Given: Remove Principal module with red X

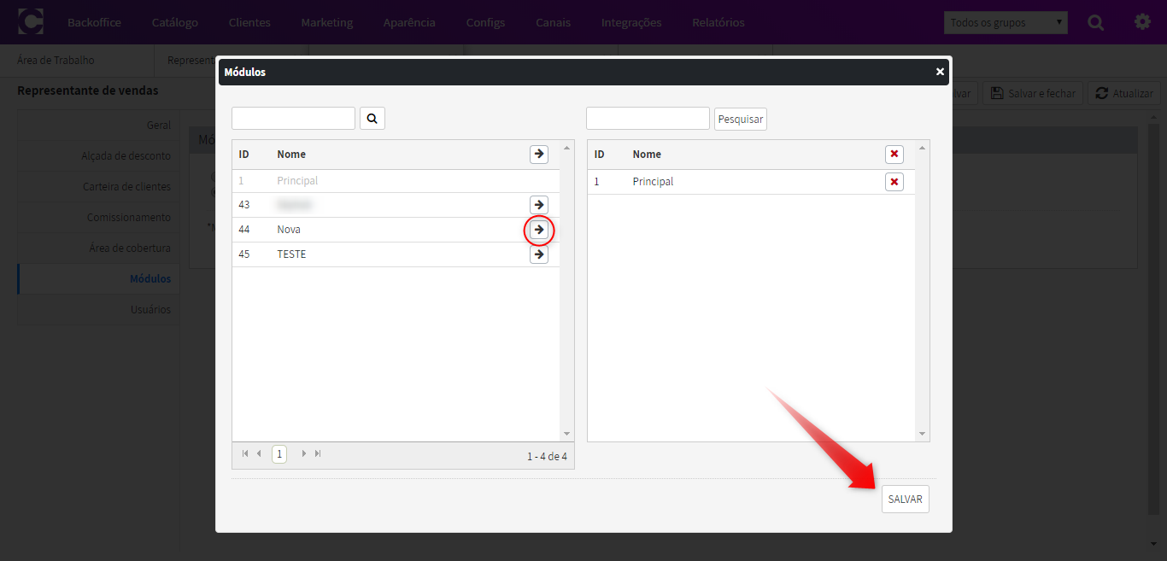Looking at the screenshot, I should [x=894, y=181].
